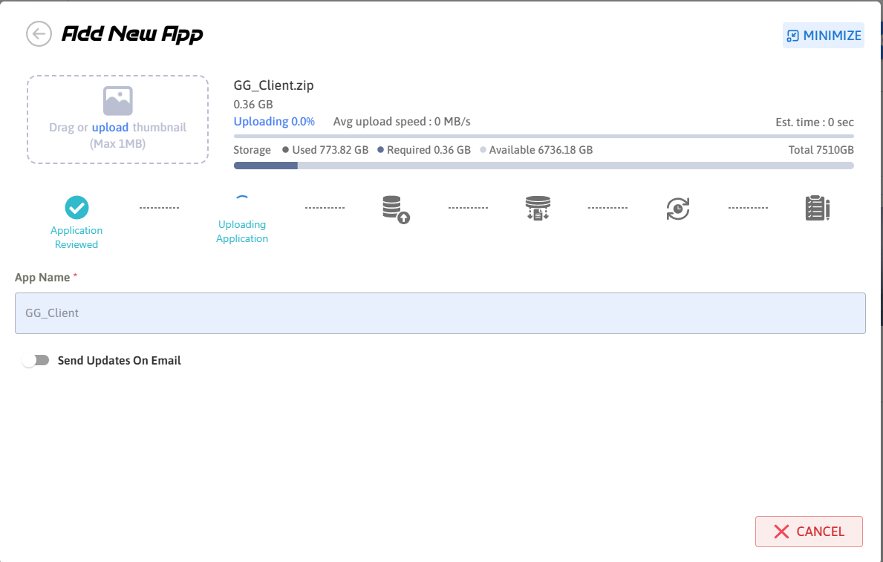Click the storage usage bar
Screen dimensions: 883x562
pyautogui.click(x=543, y=166)
